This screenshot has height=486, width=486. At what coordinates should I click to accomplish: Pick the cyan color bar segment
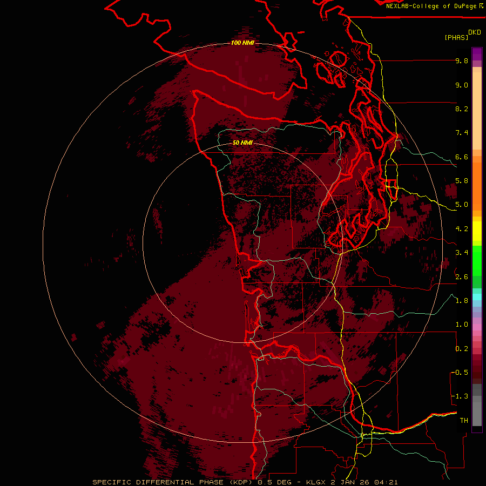point(477,297)
